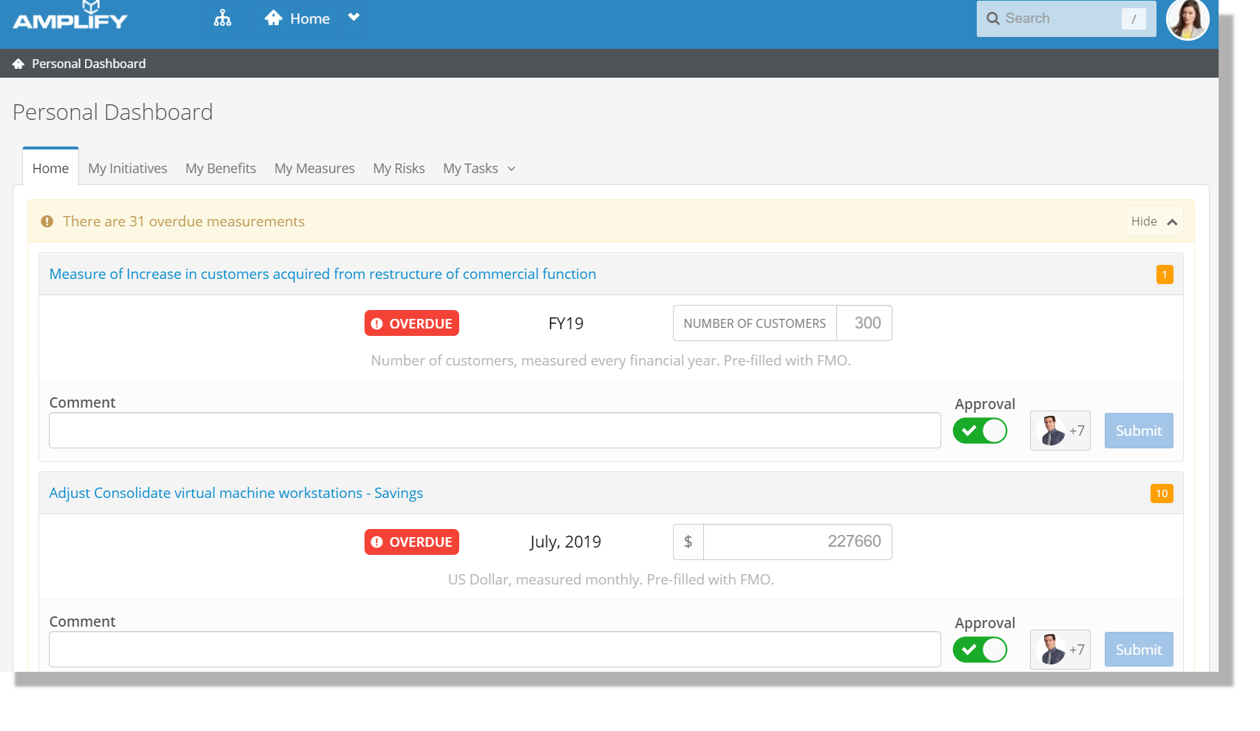Open Adjust Consolidate virtual machine workstations link
The width and height of the screenshot is (1260, 731).
[x=236, y=493]
